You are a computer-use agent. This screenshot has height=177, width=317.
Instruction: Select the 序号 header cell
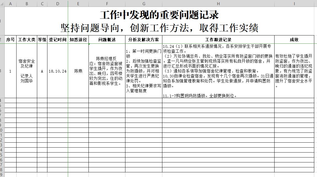pyautogui.click(x=10, y=40)
